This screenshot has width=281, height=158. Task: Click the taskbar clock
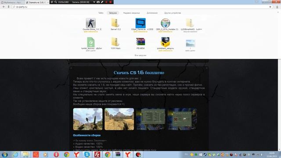(x=272, y=155)
